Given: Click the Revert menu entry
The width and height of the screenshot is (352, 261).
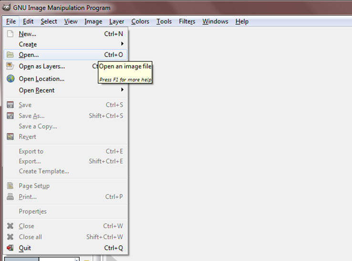Looking at the screenshot, I should coord(65,137).
